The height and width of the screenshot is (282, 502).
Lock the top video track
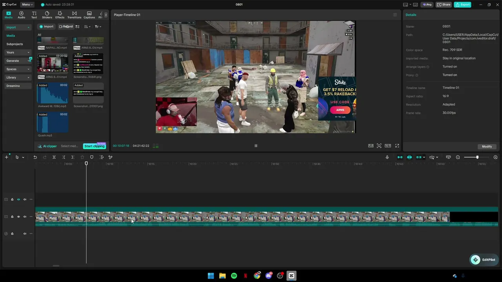(12, 199)
